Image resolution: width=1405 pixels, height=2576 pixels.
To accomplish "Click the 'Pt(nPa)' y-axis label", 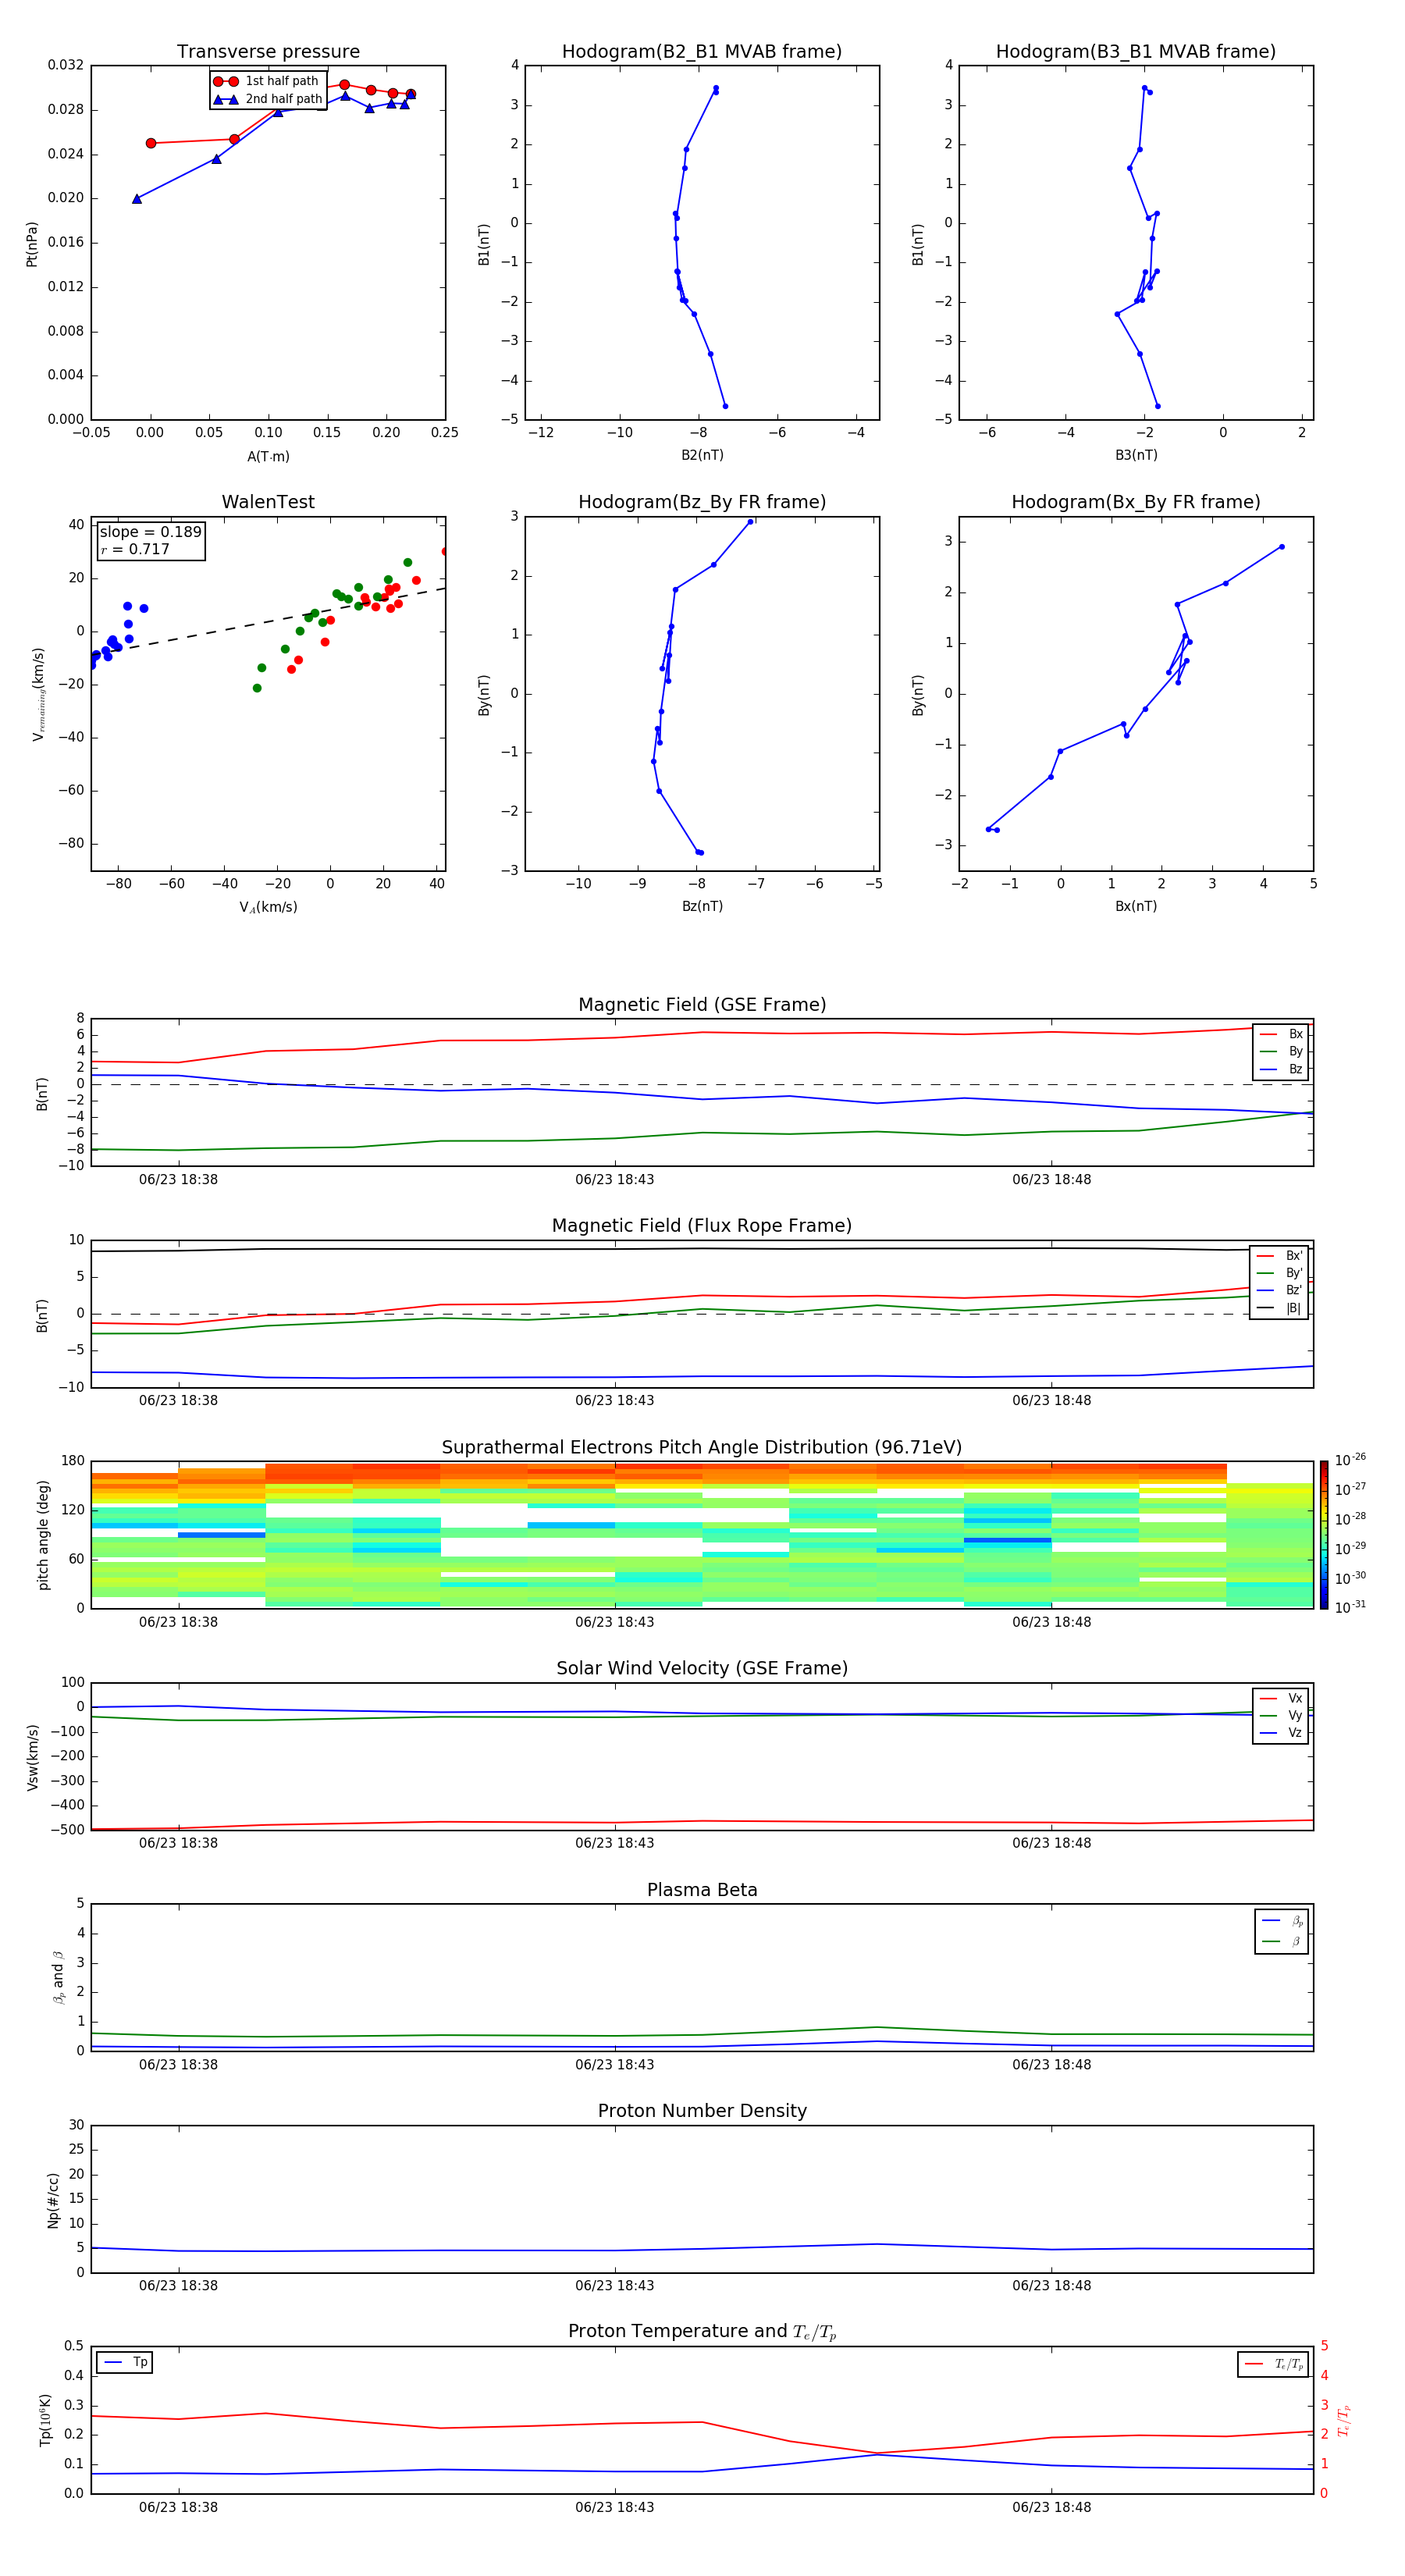I will click(32, 244).
